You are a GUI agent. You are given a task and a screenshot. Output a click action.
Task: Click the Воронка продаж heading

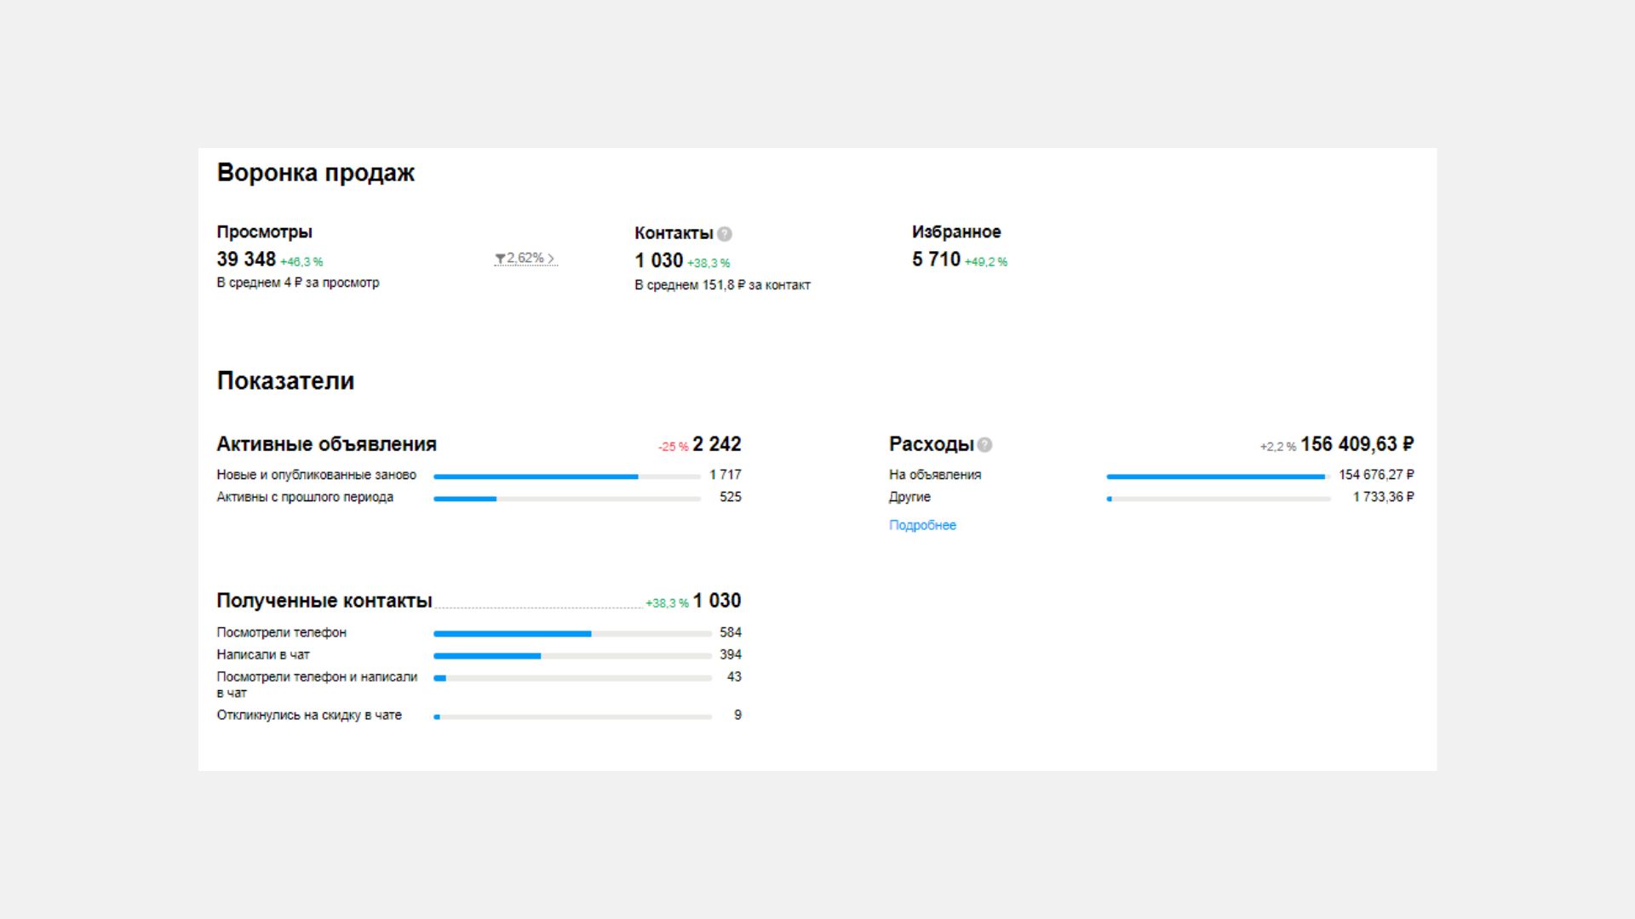point(316,173)
